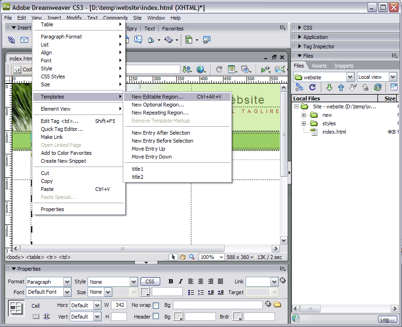Click the Text Indent icon
The width and height of the screenshot is (402, 327).
click(221, 292)
